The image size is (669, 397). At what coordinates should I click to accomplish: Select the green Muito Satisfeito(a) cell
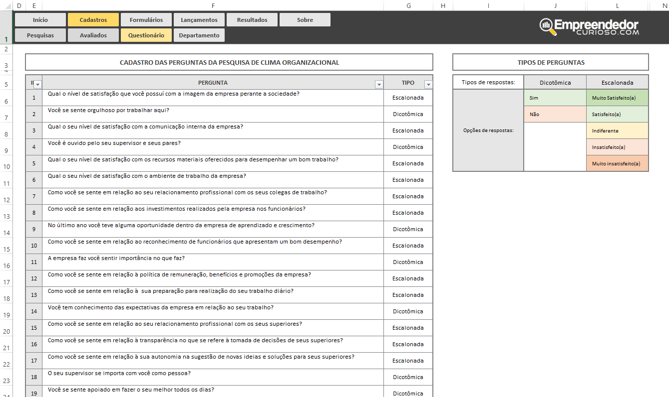[617, 98]
